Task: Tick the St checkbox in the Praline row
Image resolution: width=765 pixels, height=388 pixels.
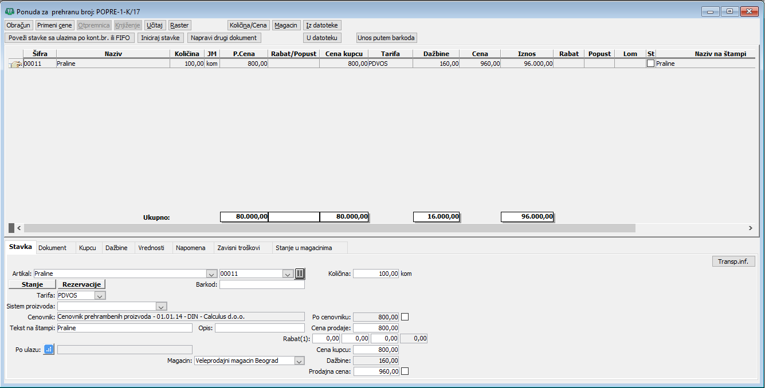Action: coord(650,64)
